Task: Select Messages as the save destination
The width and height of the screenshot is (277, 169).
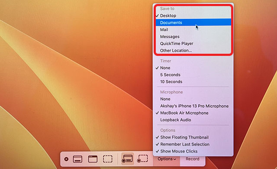Action: click(x=193, y=36)
